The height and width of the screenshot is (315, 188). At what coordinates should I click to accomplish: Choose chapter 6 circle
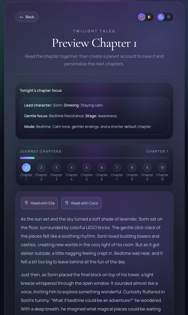(102, 167)
